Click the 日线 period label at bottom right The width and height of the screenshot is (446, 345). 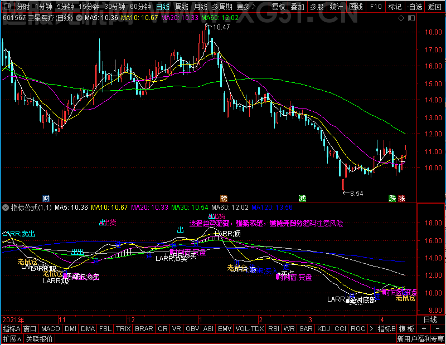click(x=430, y=320)
